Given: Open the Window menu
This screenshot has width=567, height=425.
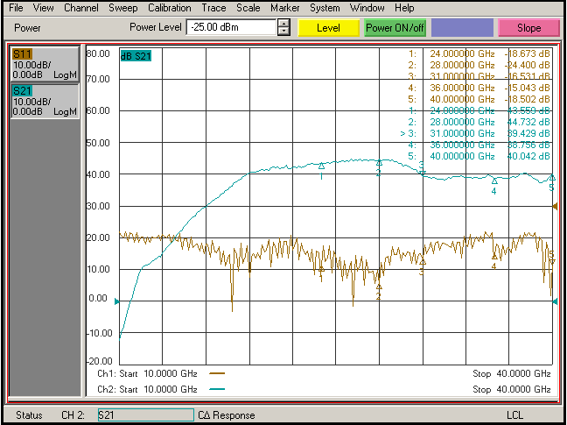Looking at the screenshot, I should pyautogui.click(x=367, y=8).
